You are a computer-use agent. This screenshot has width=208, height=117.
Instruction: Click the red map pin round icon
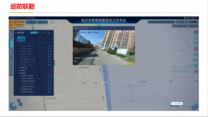pos(196,49)
